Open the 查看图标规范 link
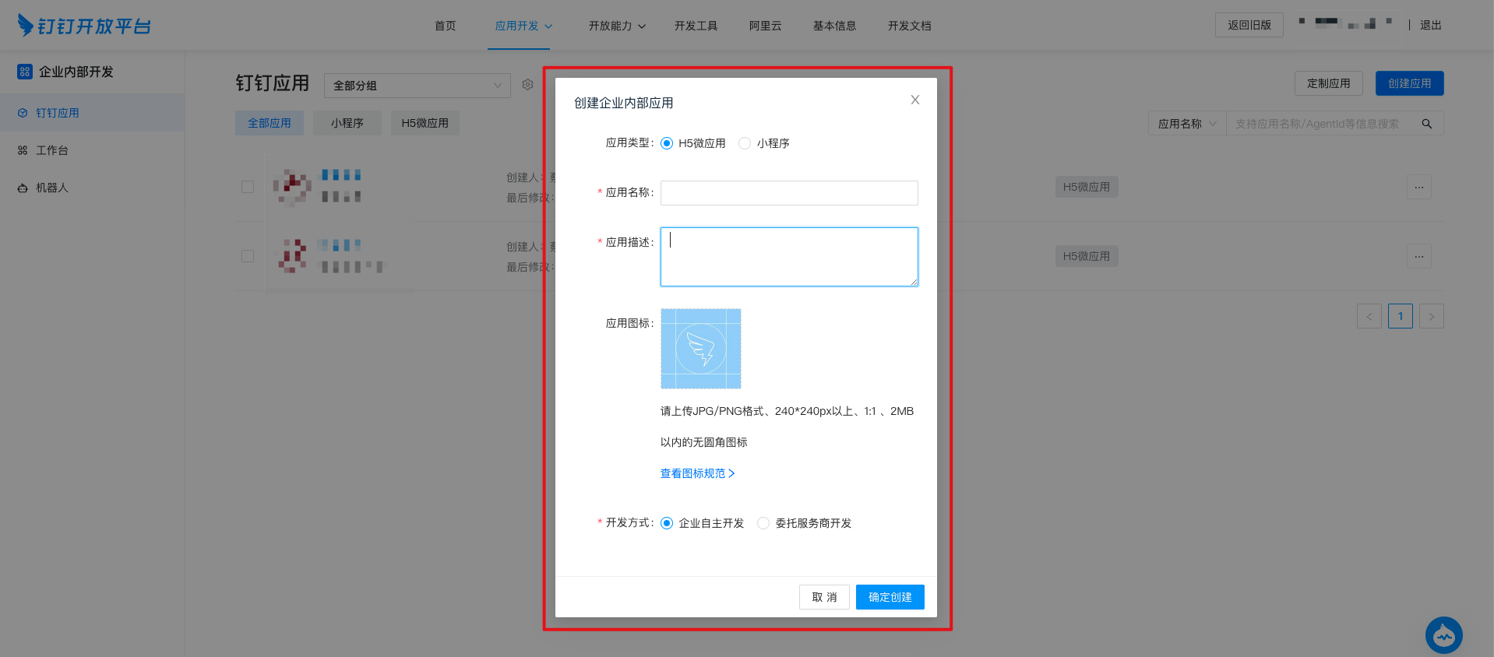 (x=698, y=473)
